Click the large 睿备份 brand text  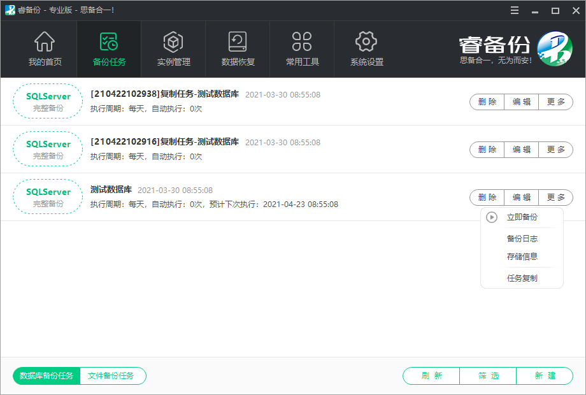(x=494, y=45)
